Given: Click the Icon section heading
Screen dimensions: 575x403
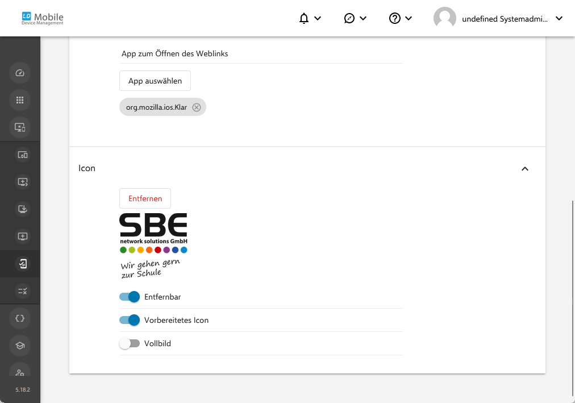Looking at the screenshot, I should (x=87, y=168).
